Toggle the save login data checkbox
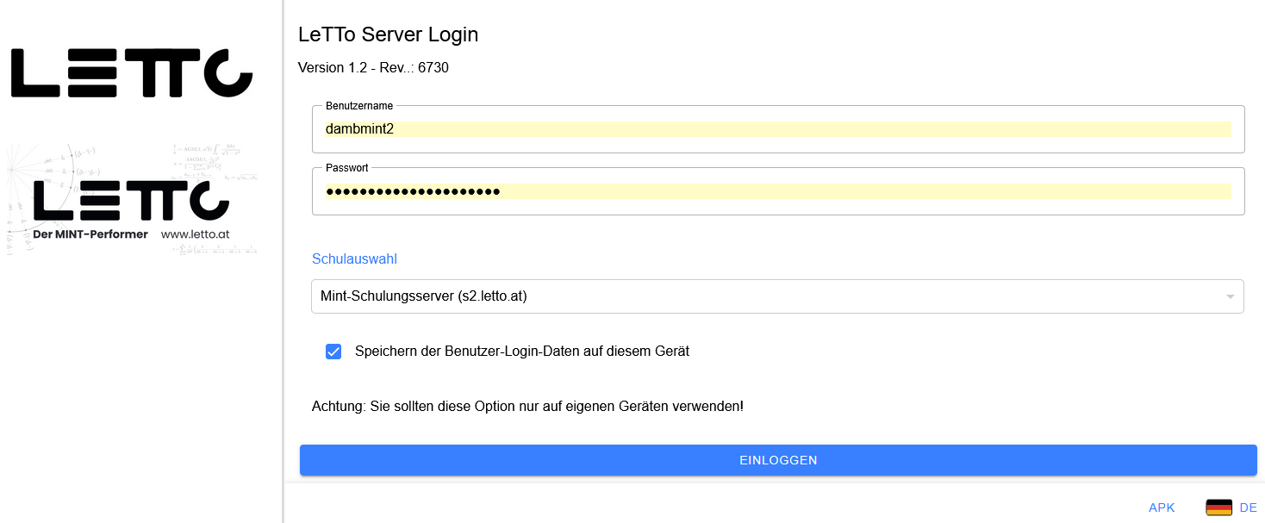Image resolution: width=1265 pixels, height=523 pixels. click(333, 352)
